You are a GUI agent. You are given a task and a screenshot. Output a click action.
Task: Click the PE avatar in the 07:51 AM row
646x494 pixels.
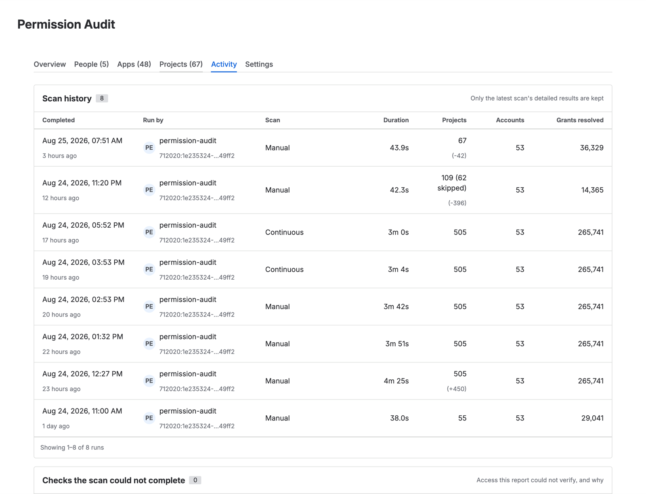pyautogui.click(x=149, y=148)
